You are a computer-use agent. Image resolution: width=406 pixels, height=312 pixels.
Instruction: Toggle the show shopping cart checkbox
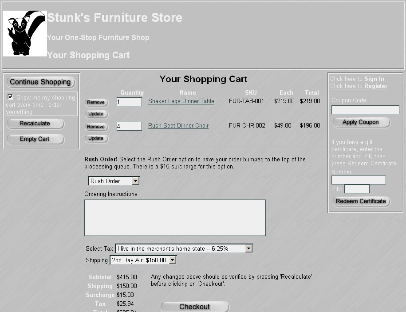coord(11,97)
